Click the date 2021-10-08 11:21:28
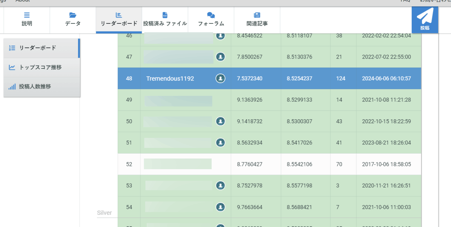 click(386, 100)
